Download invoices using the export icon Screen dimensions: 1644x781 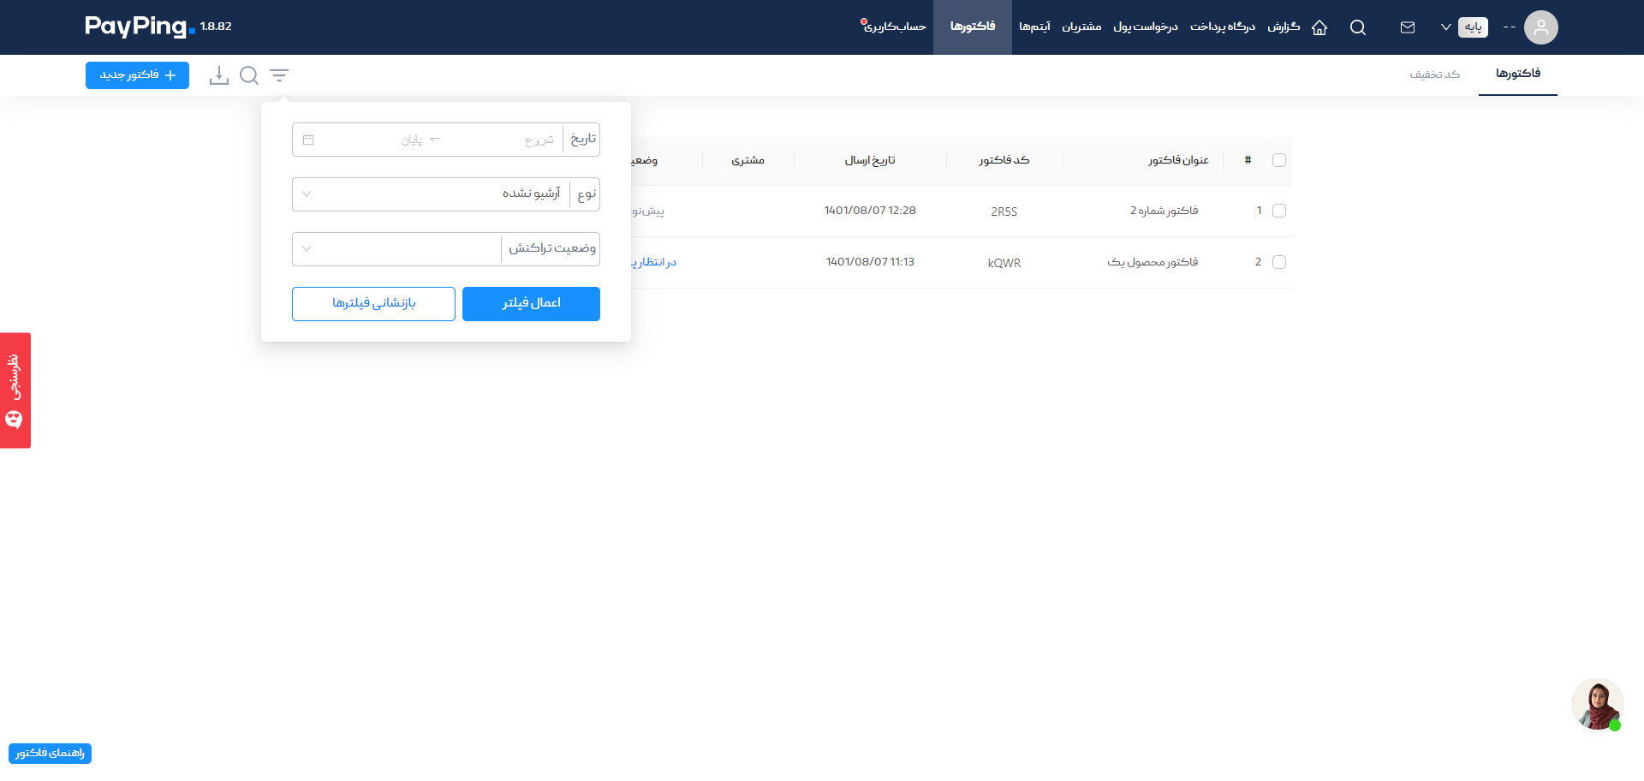pos(219,75)
